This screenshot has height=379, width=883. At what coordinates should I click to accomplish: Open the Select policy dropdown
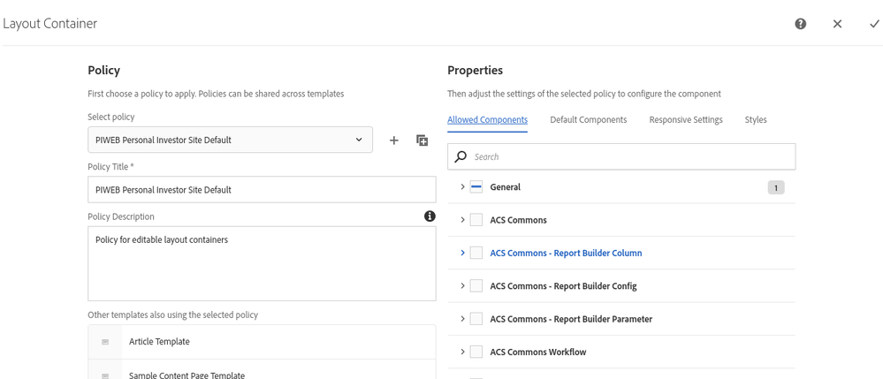230,140
